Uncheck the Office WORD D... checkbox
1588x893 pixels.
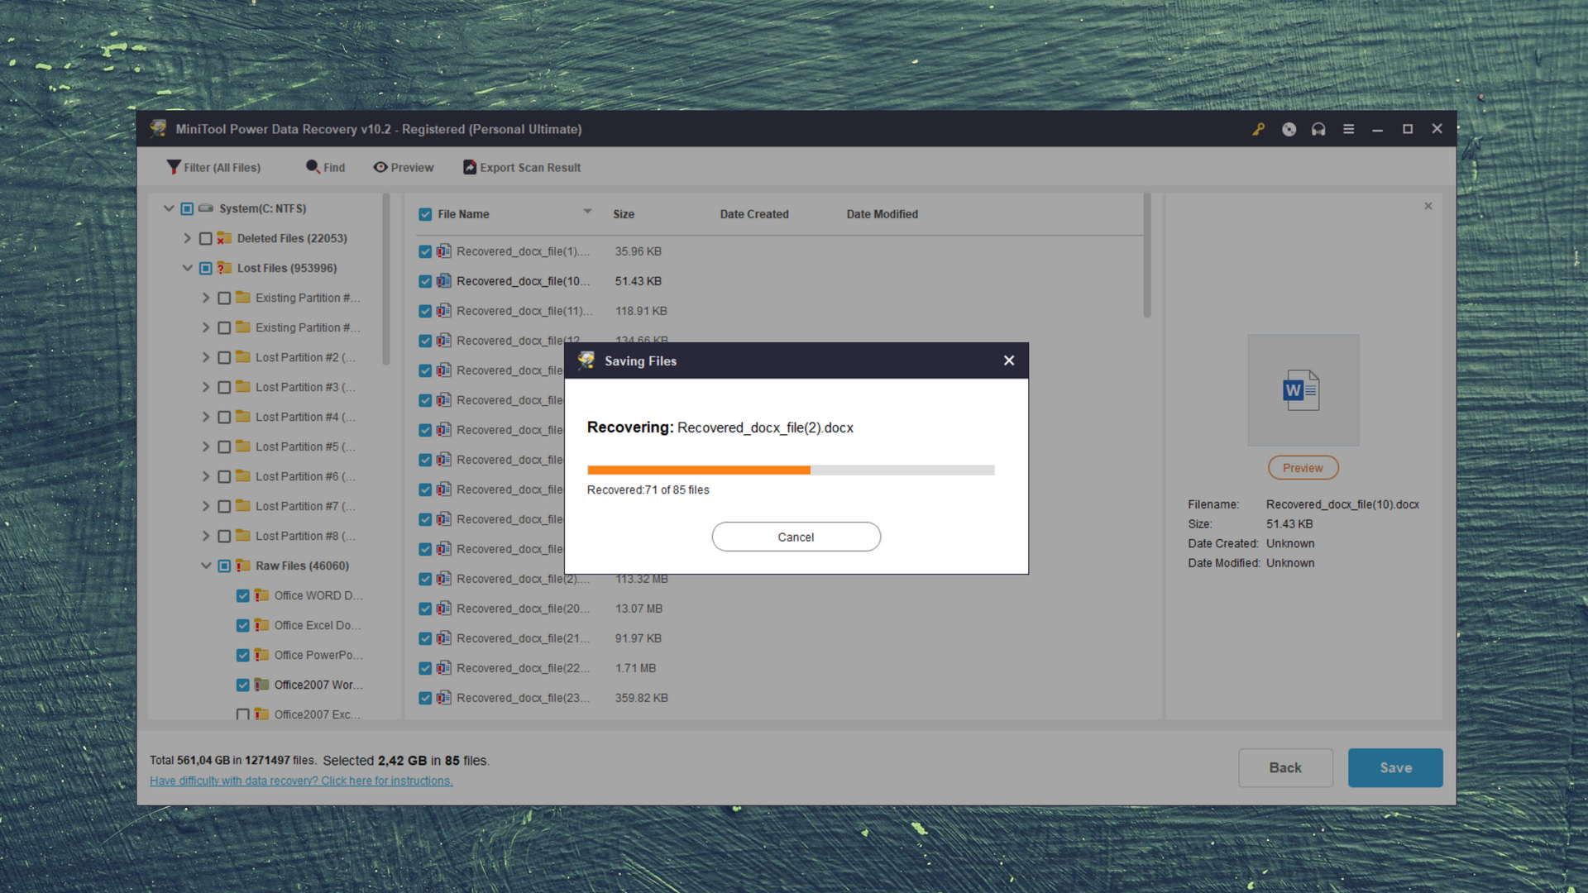click(x=242, y=595)
